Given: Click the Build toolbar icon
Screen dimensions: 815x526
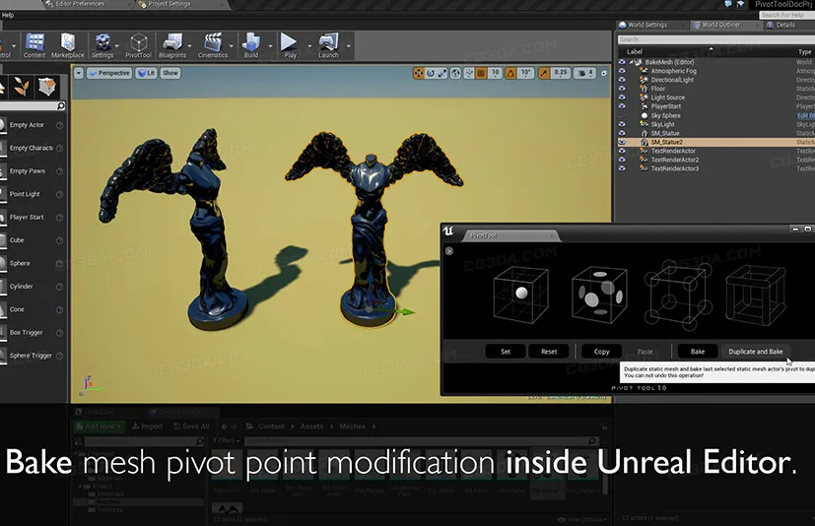Looking at the screenshot, I should (x=251, y=45).
